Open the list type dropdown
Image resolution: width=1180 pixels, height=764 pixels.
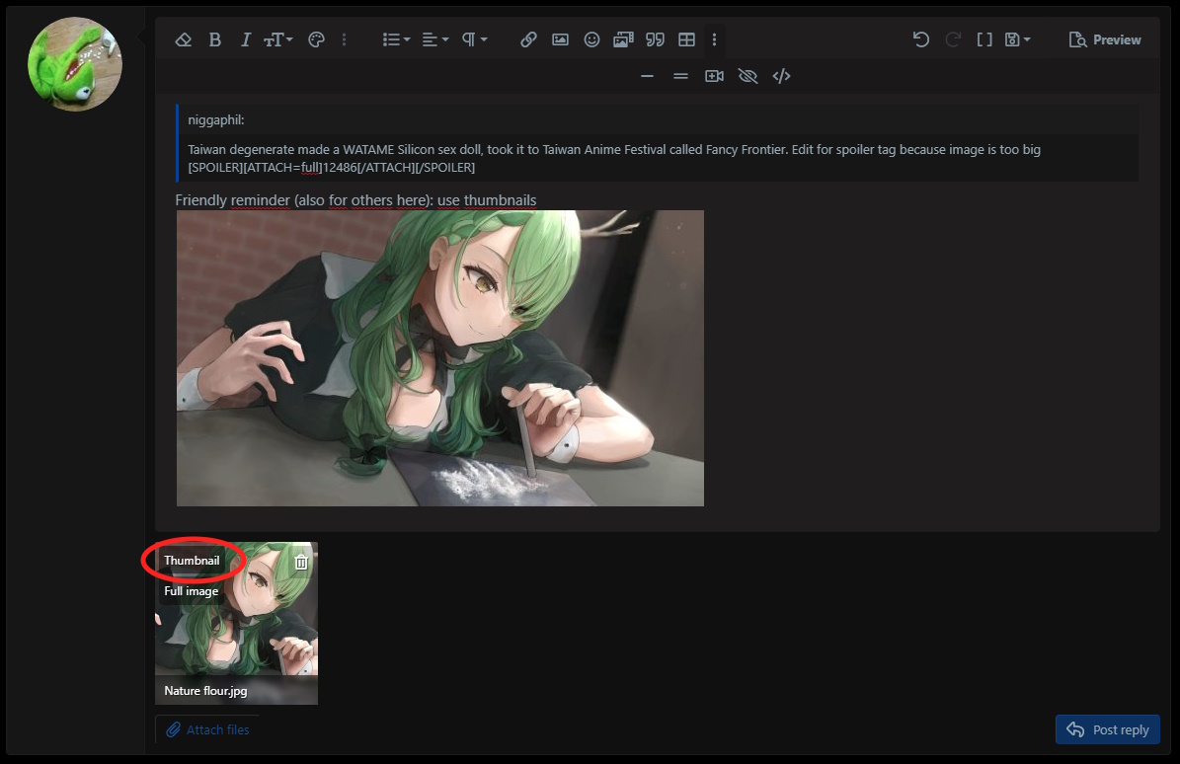396,39
